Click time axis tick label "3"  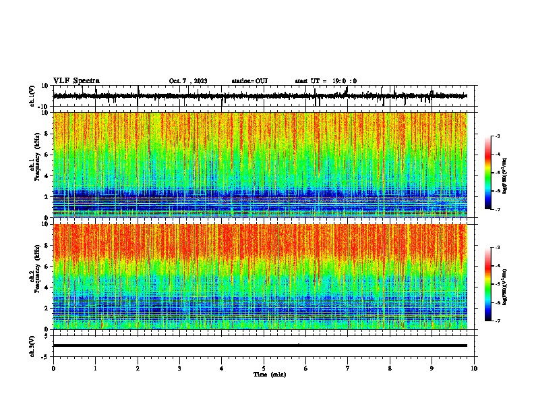[179, 368]
